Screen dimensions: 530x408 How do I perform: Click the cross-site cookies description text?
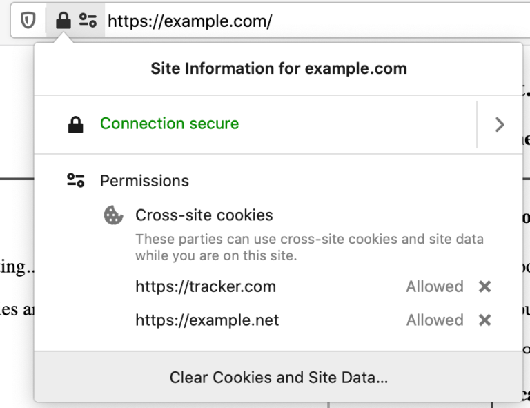point(310,247)
